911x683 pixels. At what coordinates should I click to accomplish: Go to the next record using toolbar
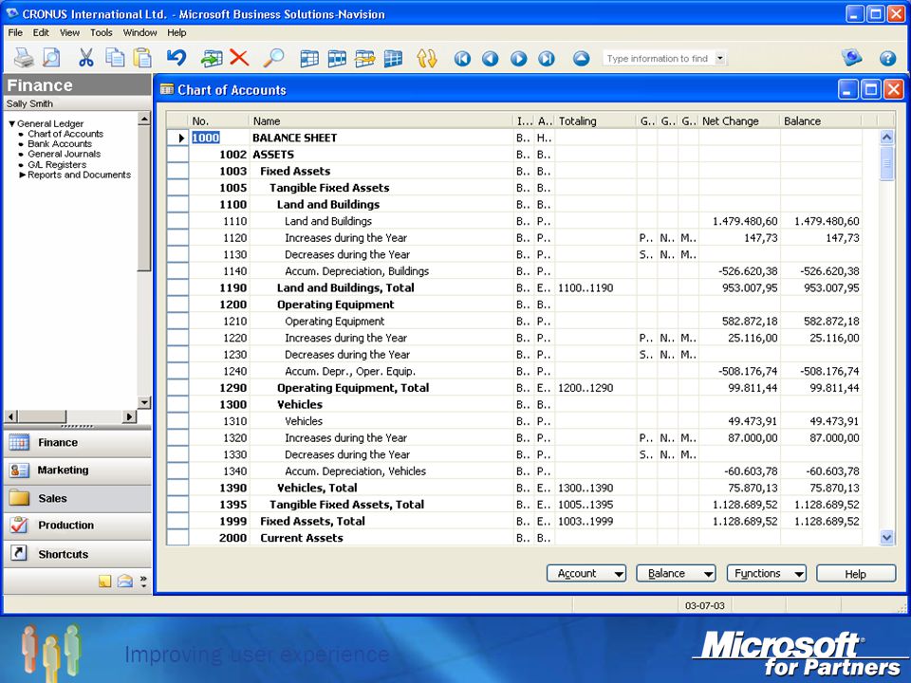point(519,59)
